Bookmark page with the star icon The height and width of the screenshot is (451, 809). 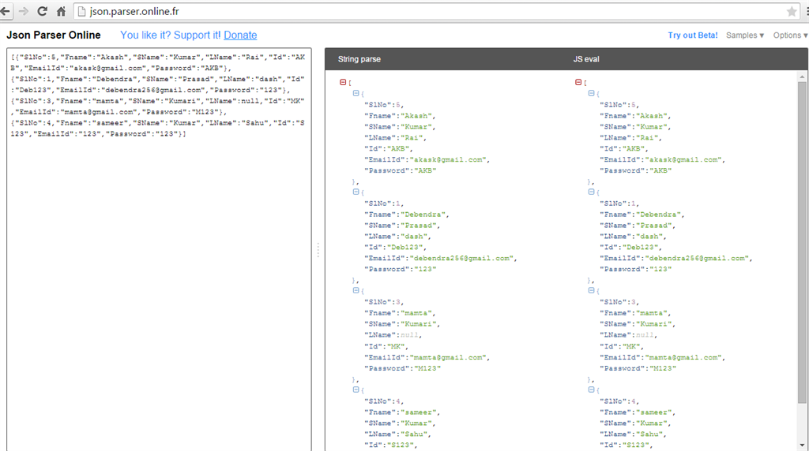(792, 12)
